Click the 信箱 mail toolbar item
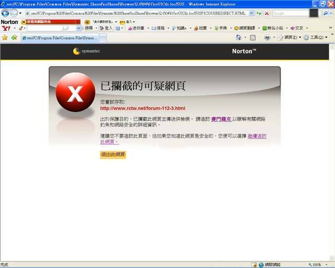The width and height of the screenshot is (335, 268). (158, 28)
